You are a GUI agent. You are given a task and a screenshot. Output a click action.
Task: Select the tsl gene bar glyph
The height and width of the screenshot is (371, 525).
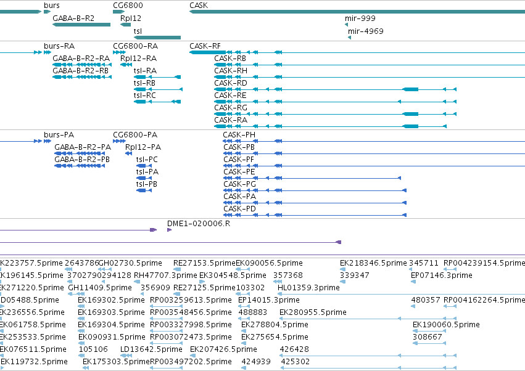[x=157, y=38]
